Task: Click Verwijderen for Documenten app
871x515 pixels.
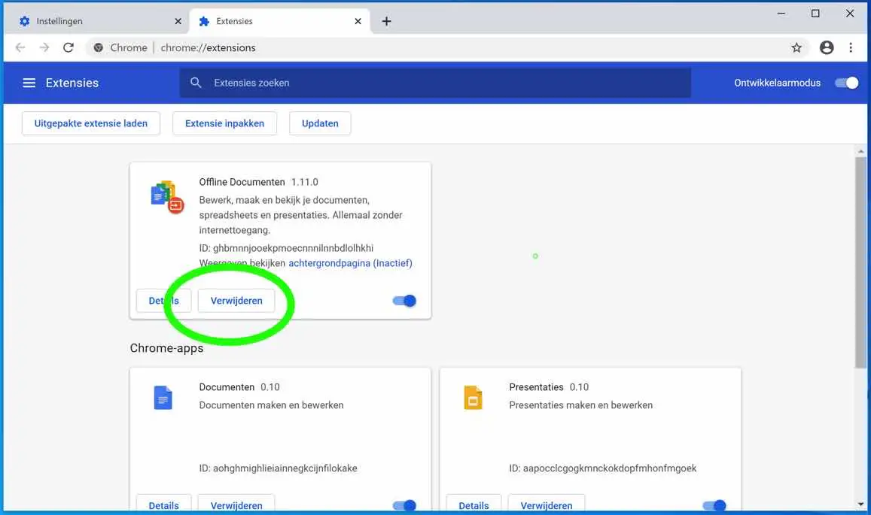Action: pyautogui.click(x=236, y=504)
